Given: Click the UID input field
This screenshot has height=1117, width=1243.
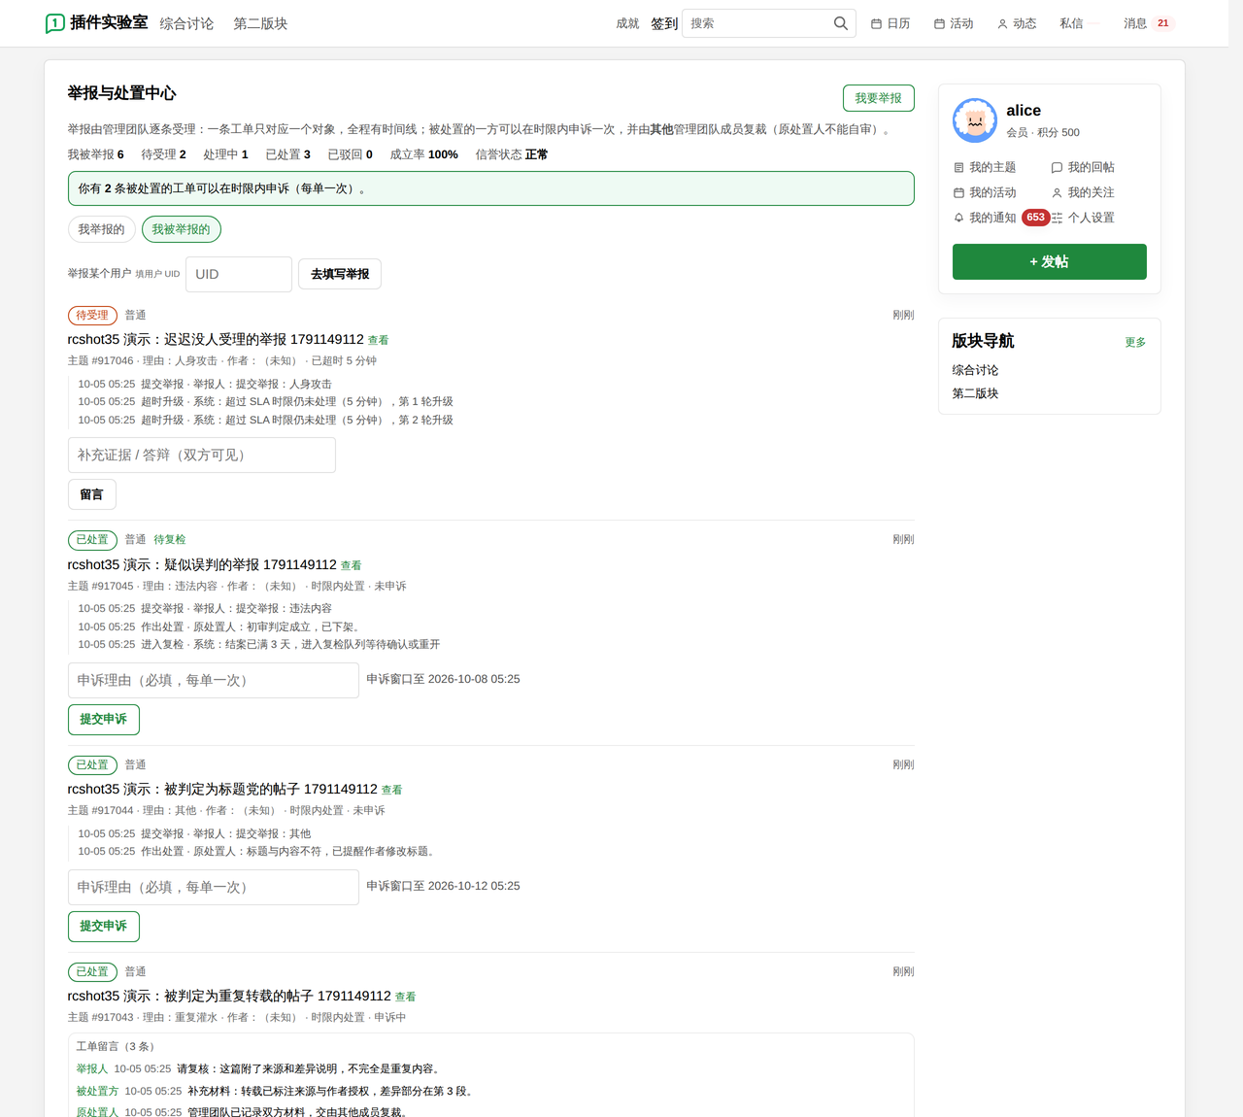Looking at the screenshot, I should click(239, 274).
